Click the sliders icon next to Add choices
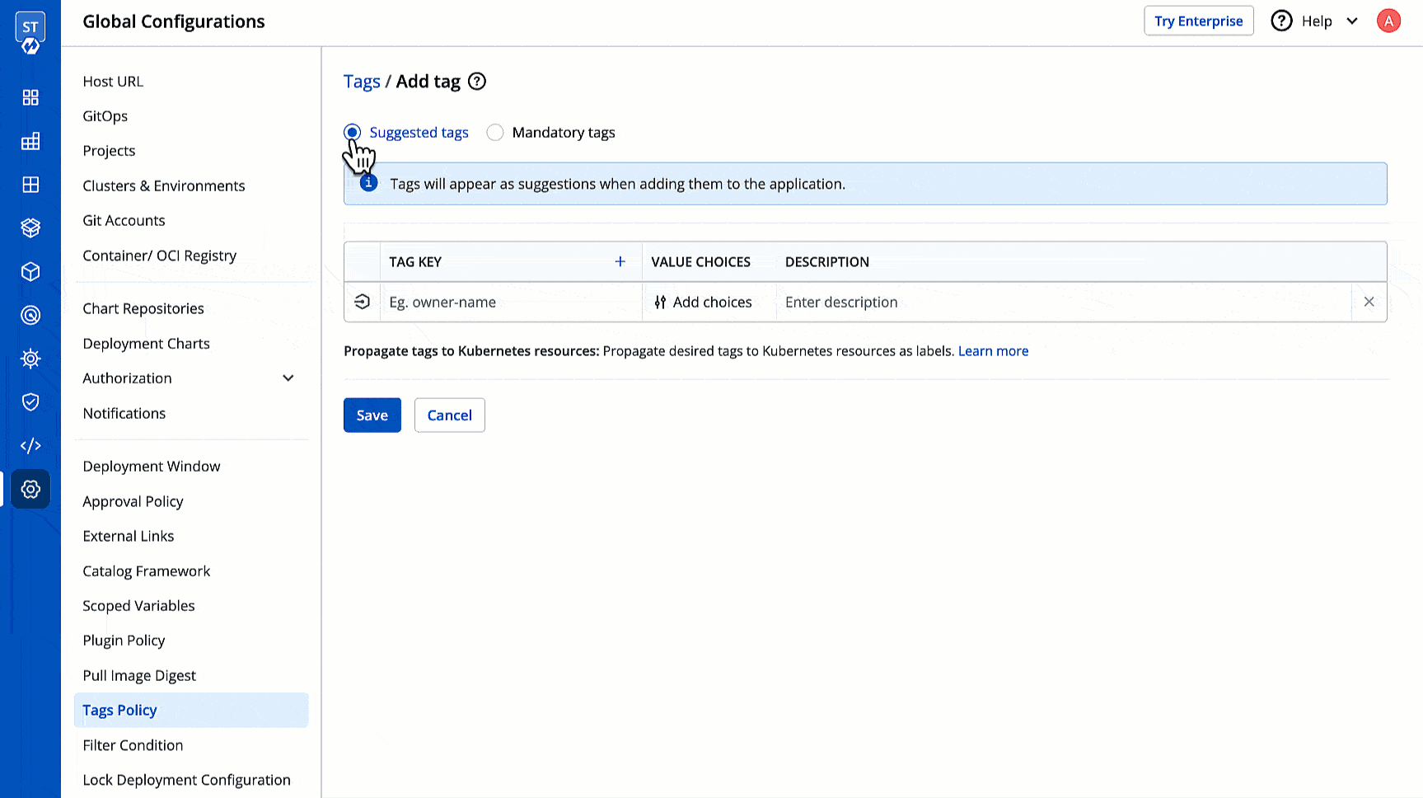The image size is (1423, 798). coord(659,302)
